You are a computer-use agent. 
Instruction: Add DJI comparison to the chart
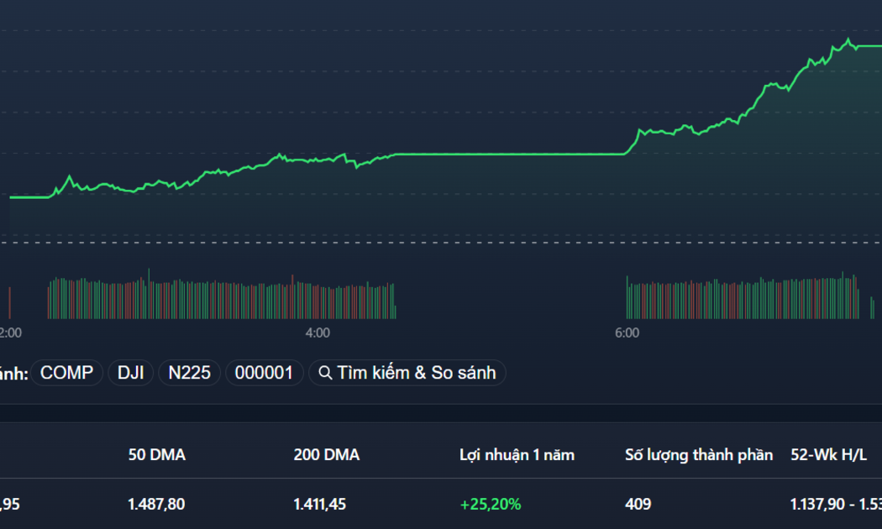click(x=130, y=373)
